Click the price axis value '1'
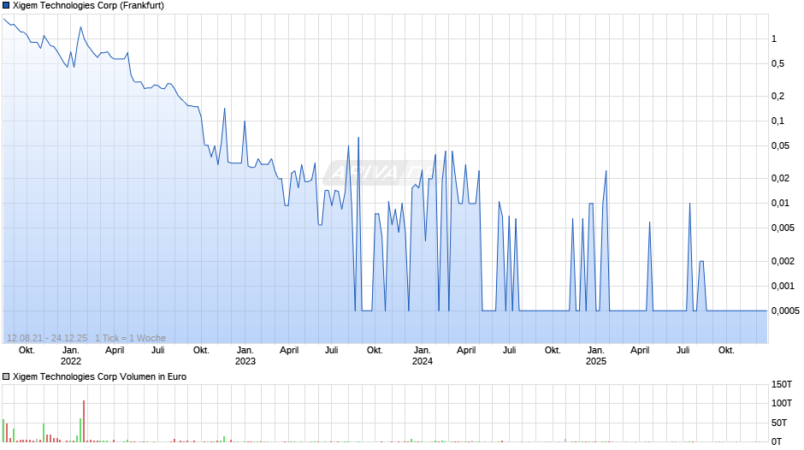Viewport: 804px width, 450px height. [x=774, y=38]
